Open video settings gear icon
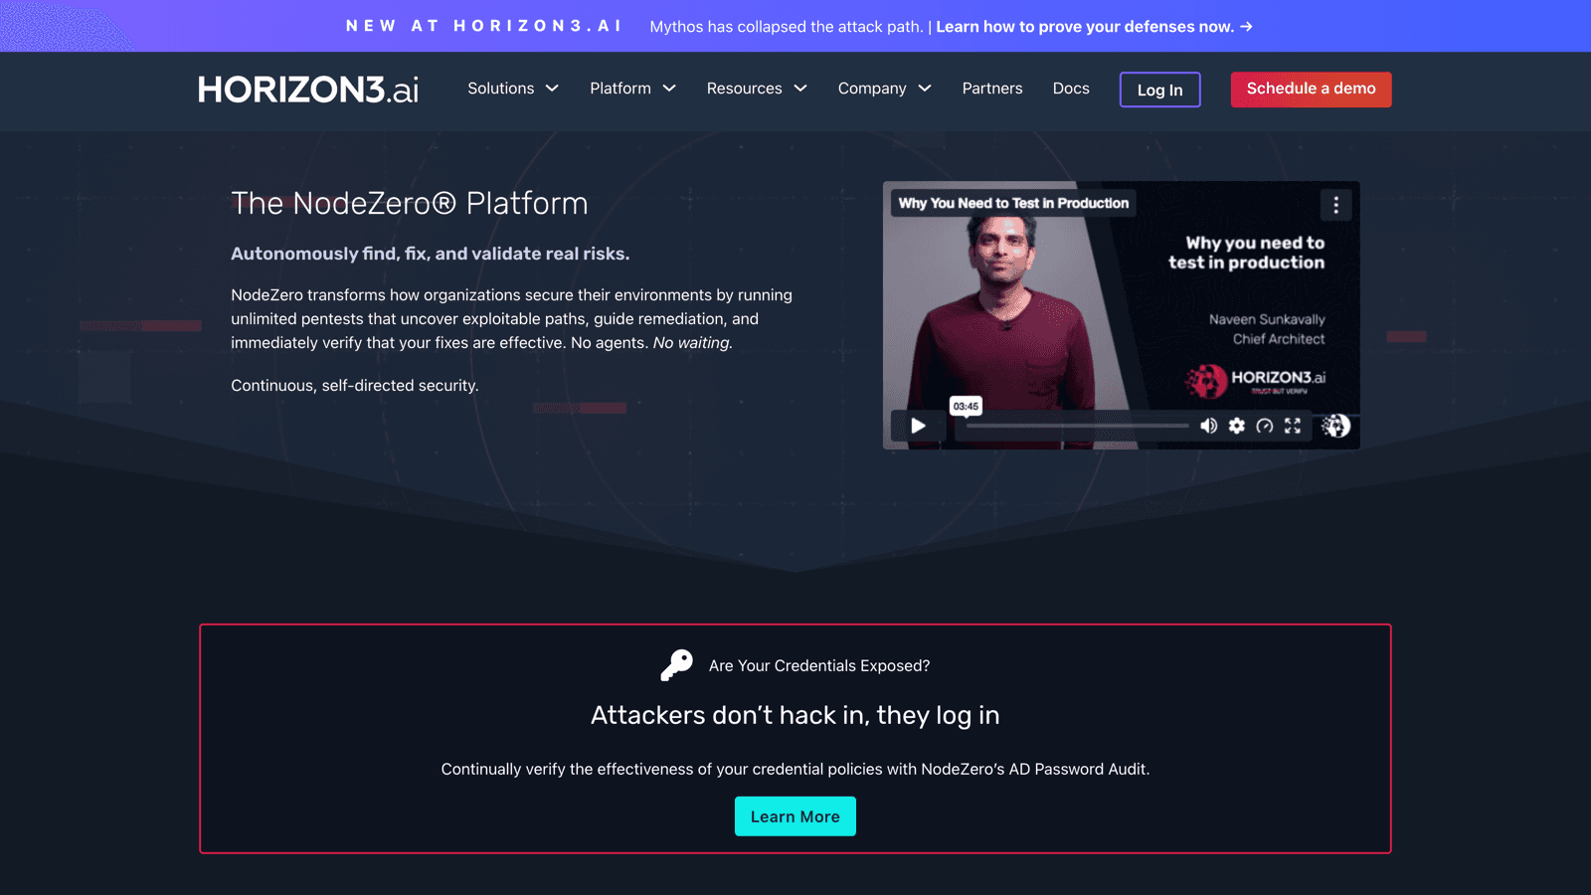The image size is (1591, 895). pyautogui.click(x=1236, y=426)
